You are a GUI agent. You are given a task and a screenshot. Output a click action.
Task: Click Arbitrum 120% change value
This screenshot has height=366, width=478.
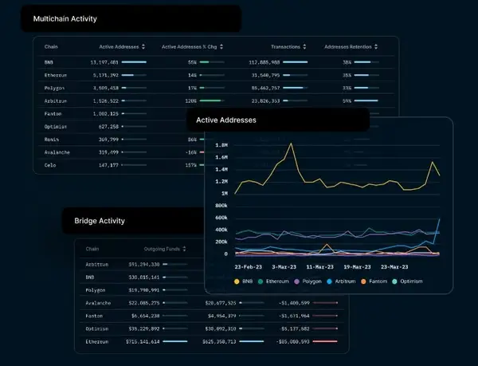coord(191,101)
